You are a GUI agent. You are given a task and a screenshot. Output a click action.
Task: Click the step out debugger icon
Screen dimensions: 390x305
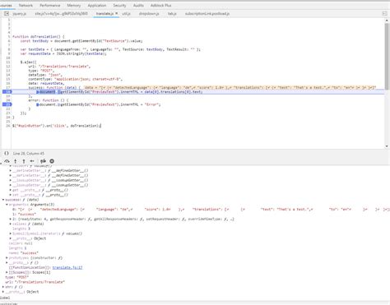(24, 161)
